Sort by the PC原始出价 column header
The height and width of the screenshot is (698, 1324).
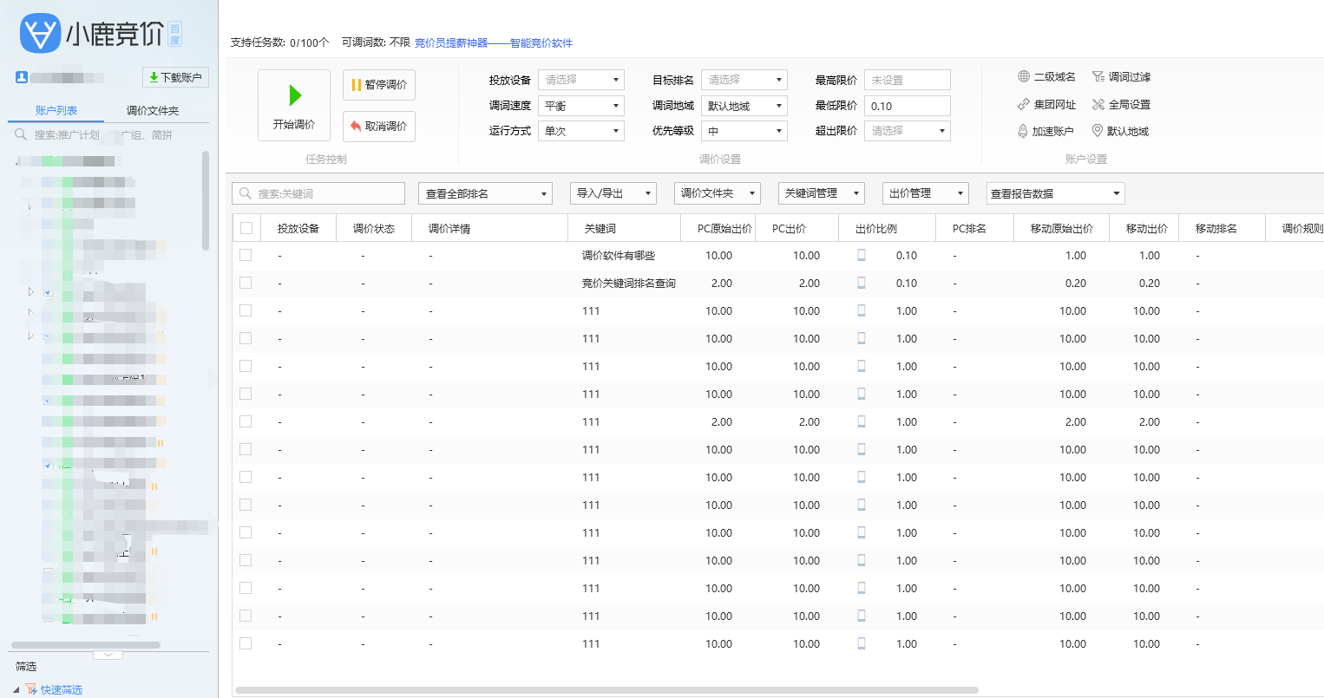click(718, 228)
